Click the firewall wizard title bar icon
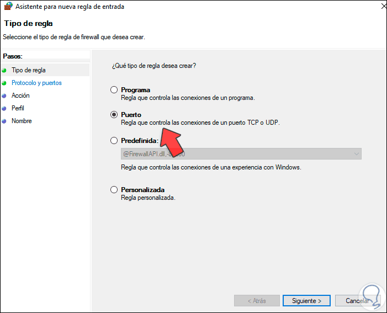Image resolution: width=387 pixels, height=313 pixels. 8,7
